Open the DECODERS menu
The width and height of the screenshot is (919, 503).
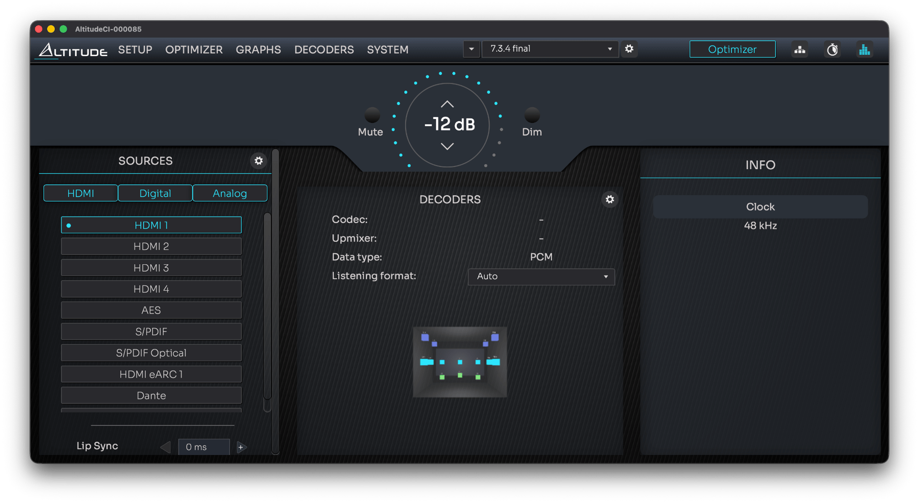[x=324, y=49]
